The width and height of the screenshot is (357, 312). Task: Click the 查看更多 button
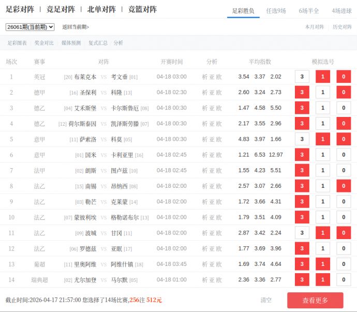coord(315,300)
